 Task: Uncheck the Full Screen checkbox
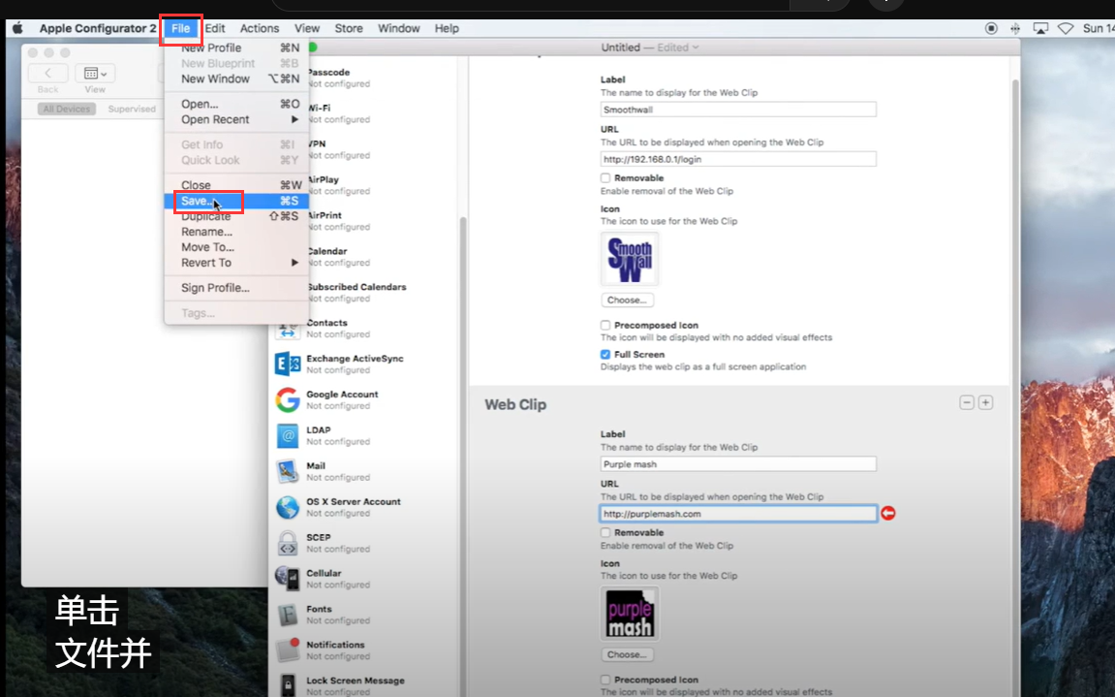point(605,355)
